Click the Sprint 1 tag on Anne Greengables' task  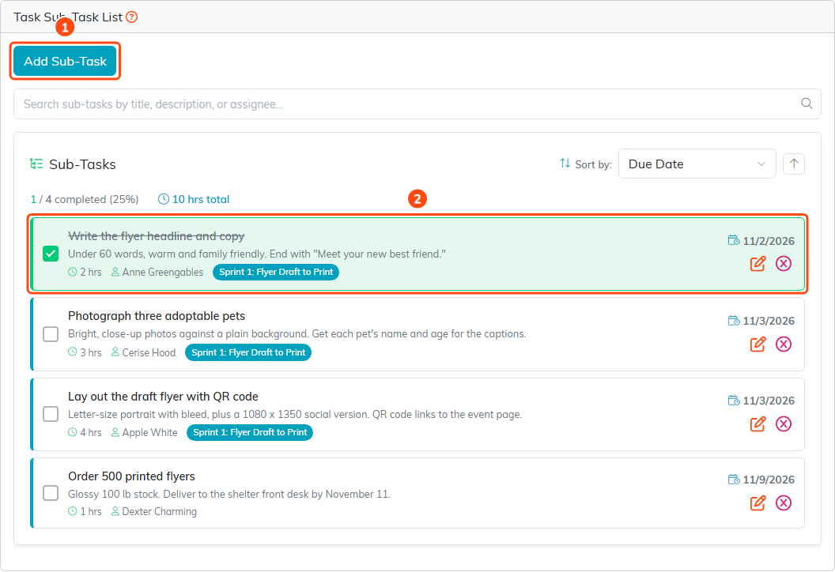coord(276,272)
